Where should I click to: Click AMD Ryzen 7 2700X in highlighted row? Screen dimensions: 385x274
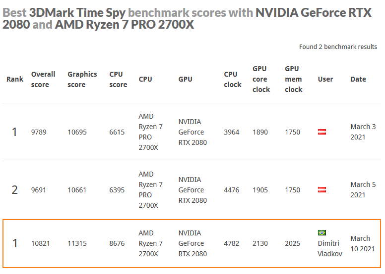click(150, 243)
